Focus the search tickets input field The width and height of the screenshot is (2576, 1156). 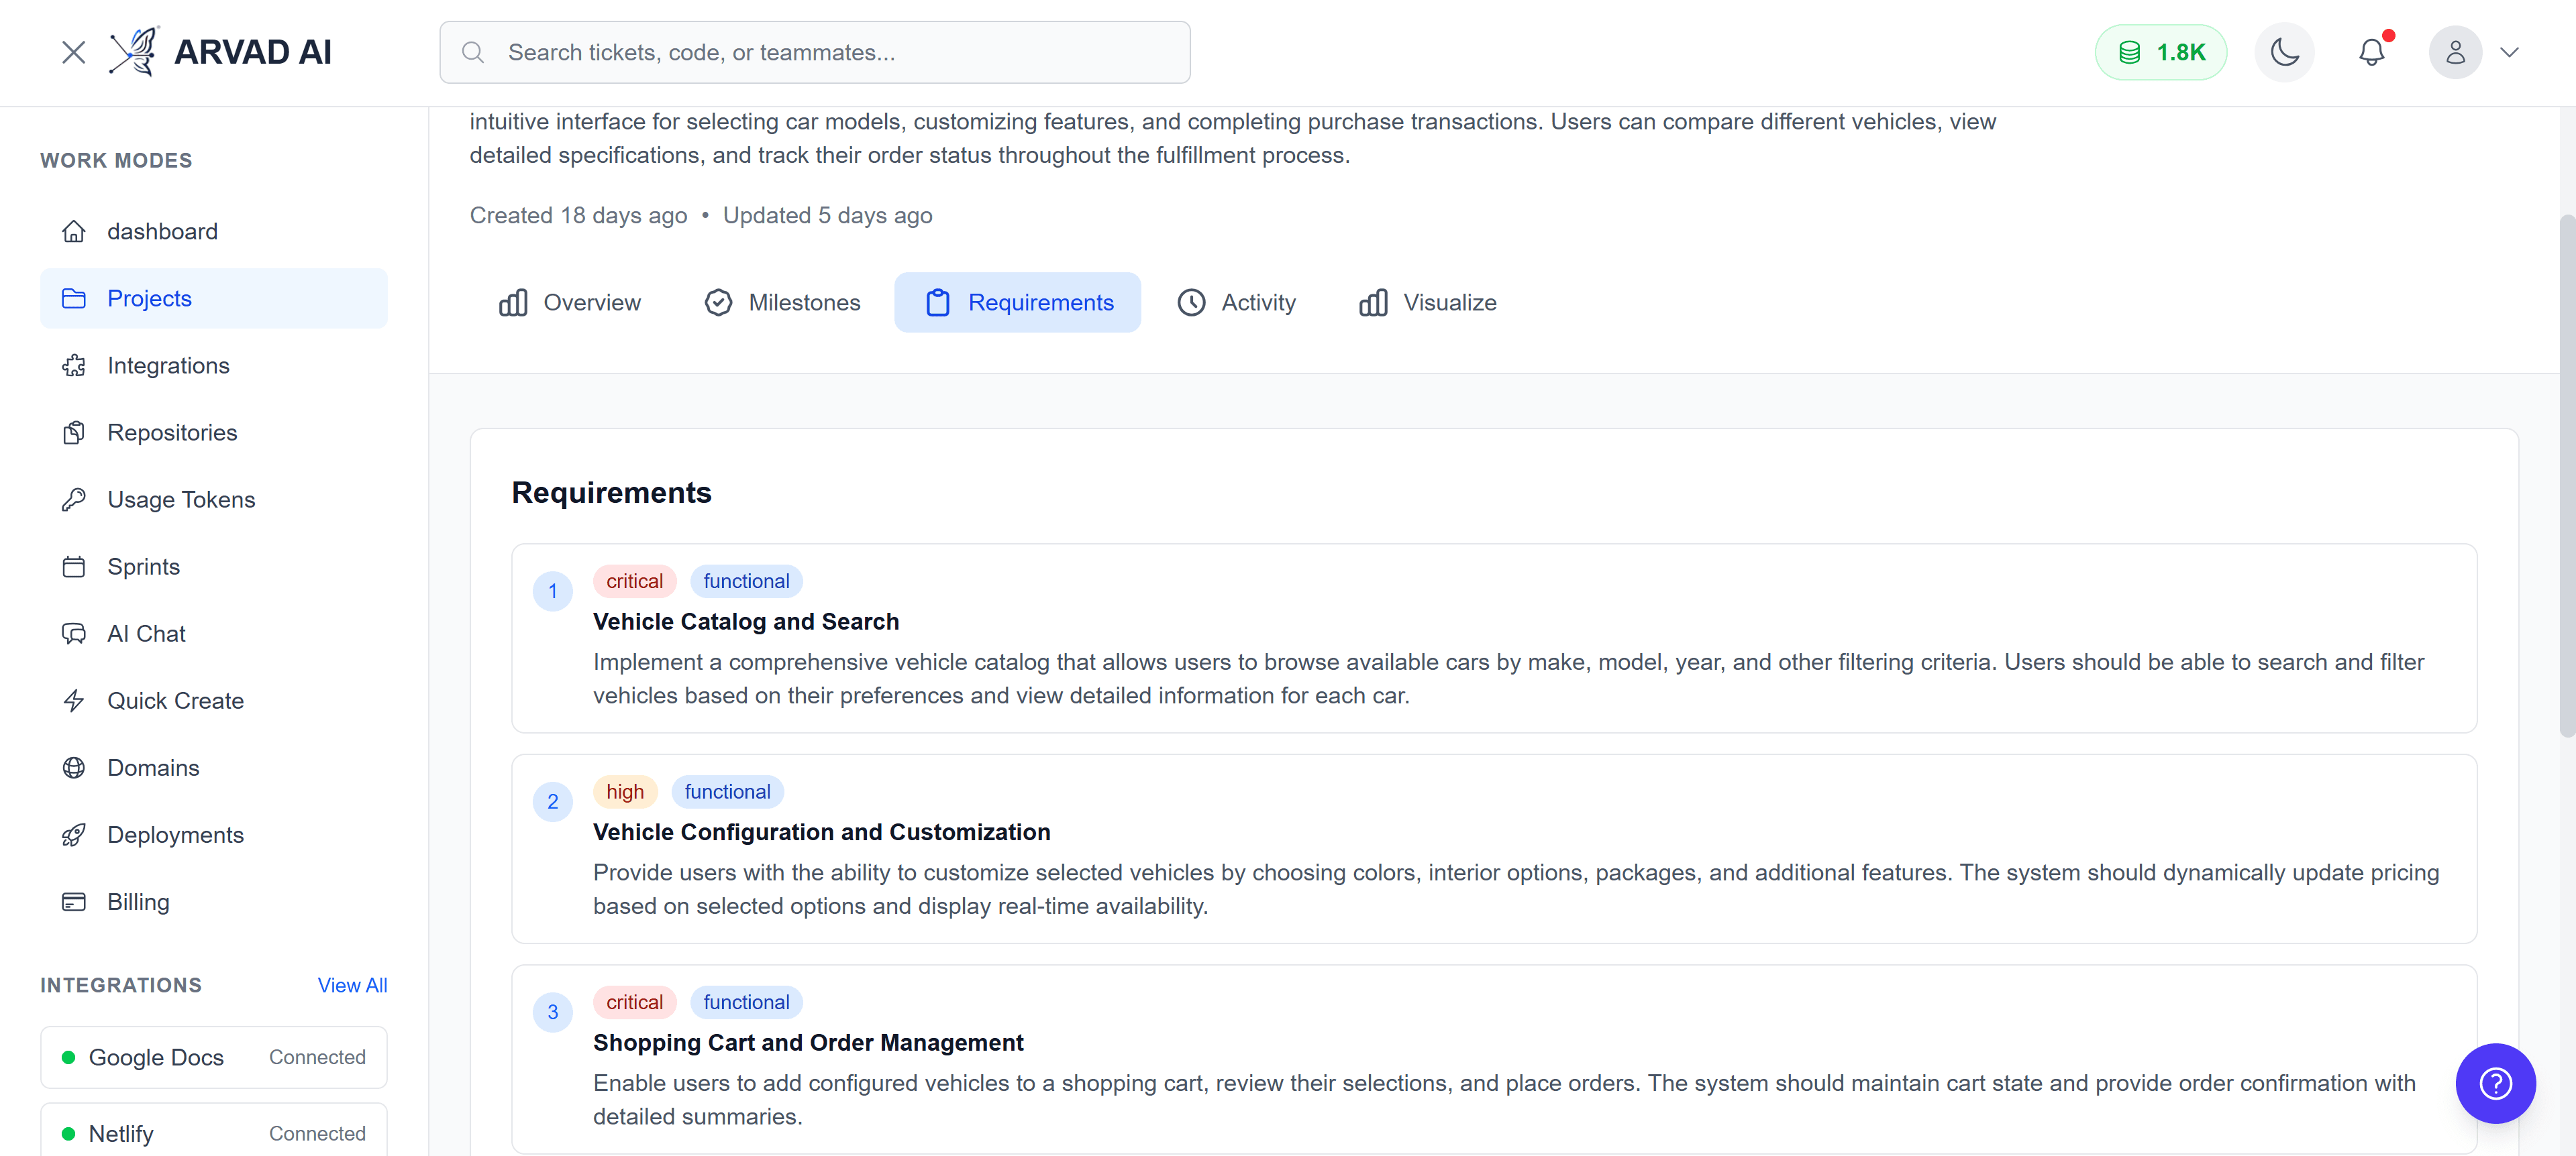(815, 52)
